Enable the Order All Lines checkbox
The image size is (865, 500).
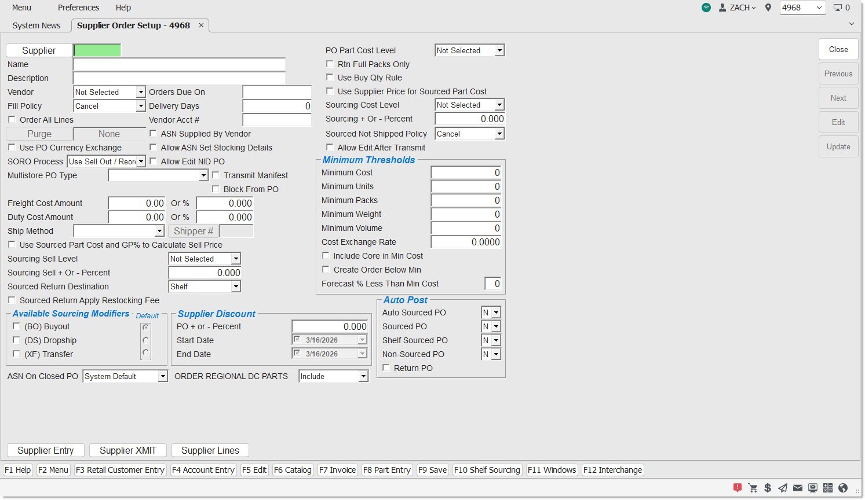(12, 120)
